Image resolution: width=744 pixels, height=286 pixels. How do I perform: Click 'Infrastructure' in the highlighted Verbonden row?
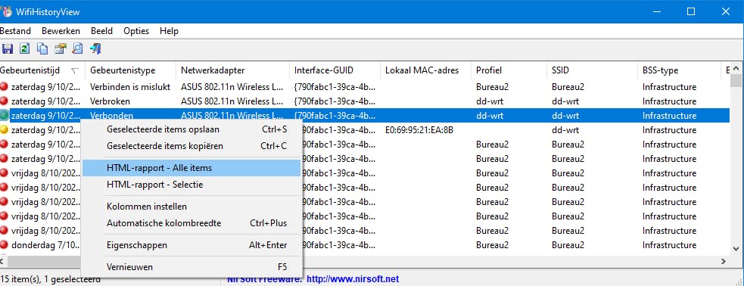click(x=669, y=115)
